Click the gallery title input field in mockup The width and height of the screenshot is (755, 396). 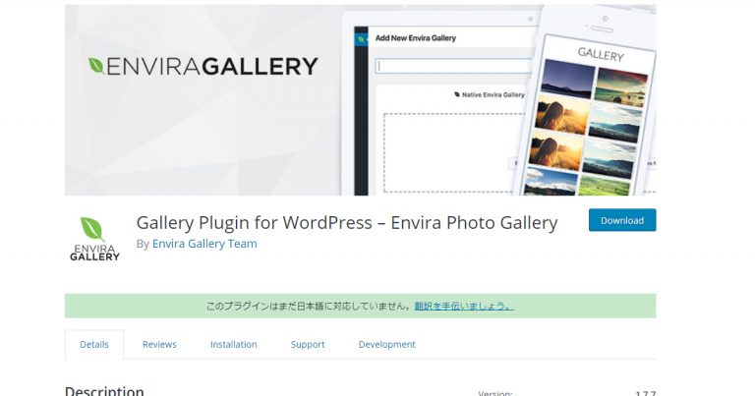click(452, 66)
